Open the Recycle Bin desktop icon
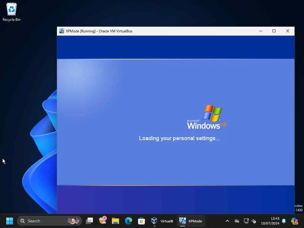The height and width of the screenshot is (228, 304). [12, 12]
